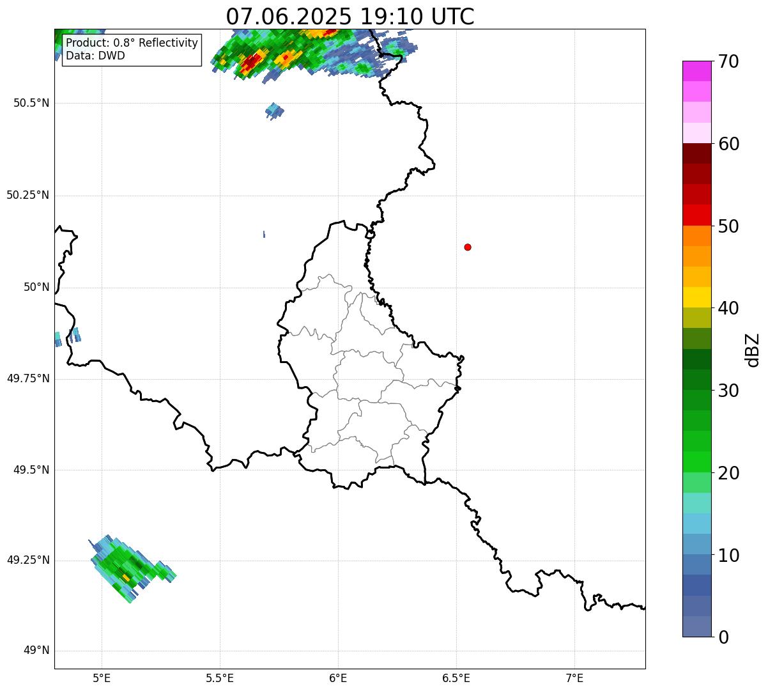The width and height of the screenshot is (768, 691).
Task: Click the 7°E longitude label
Action: [x=574, y=678]
